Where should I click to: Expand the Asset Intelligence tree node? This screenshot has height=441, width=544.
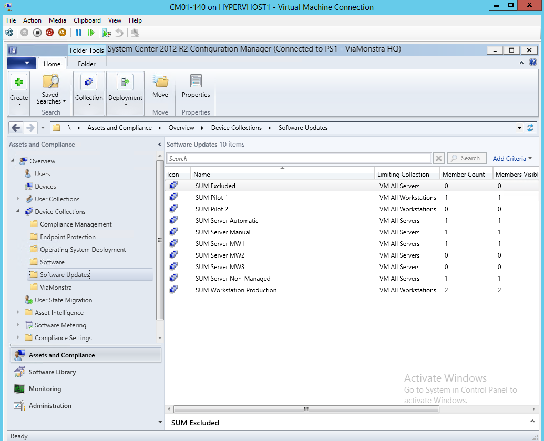pyautogui.click(x=18, y=312)
